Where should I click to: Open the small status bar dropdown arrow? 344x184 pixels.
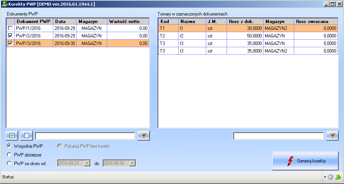click(x=325, y=177)
